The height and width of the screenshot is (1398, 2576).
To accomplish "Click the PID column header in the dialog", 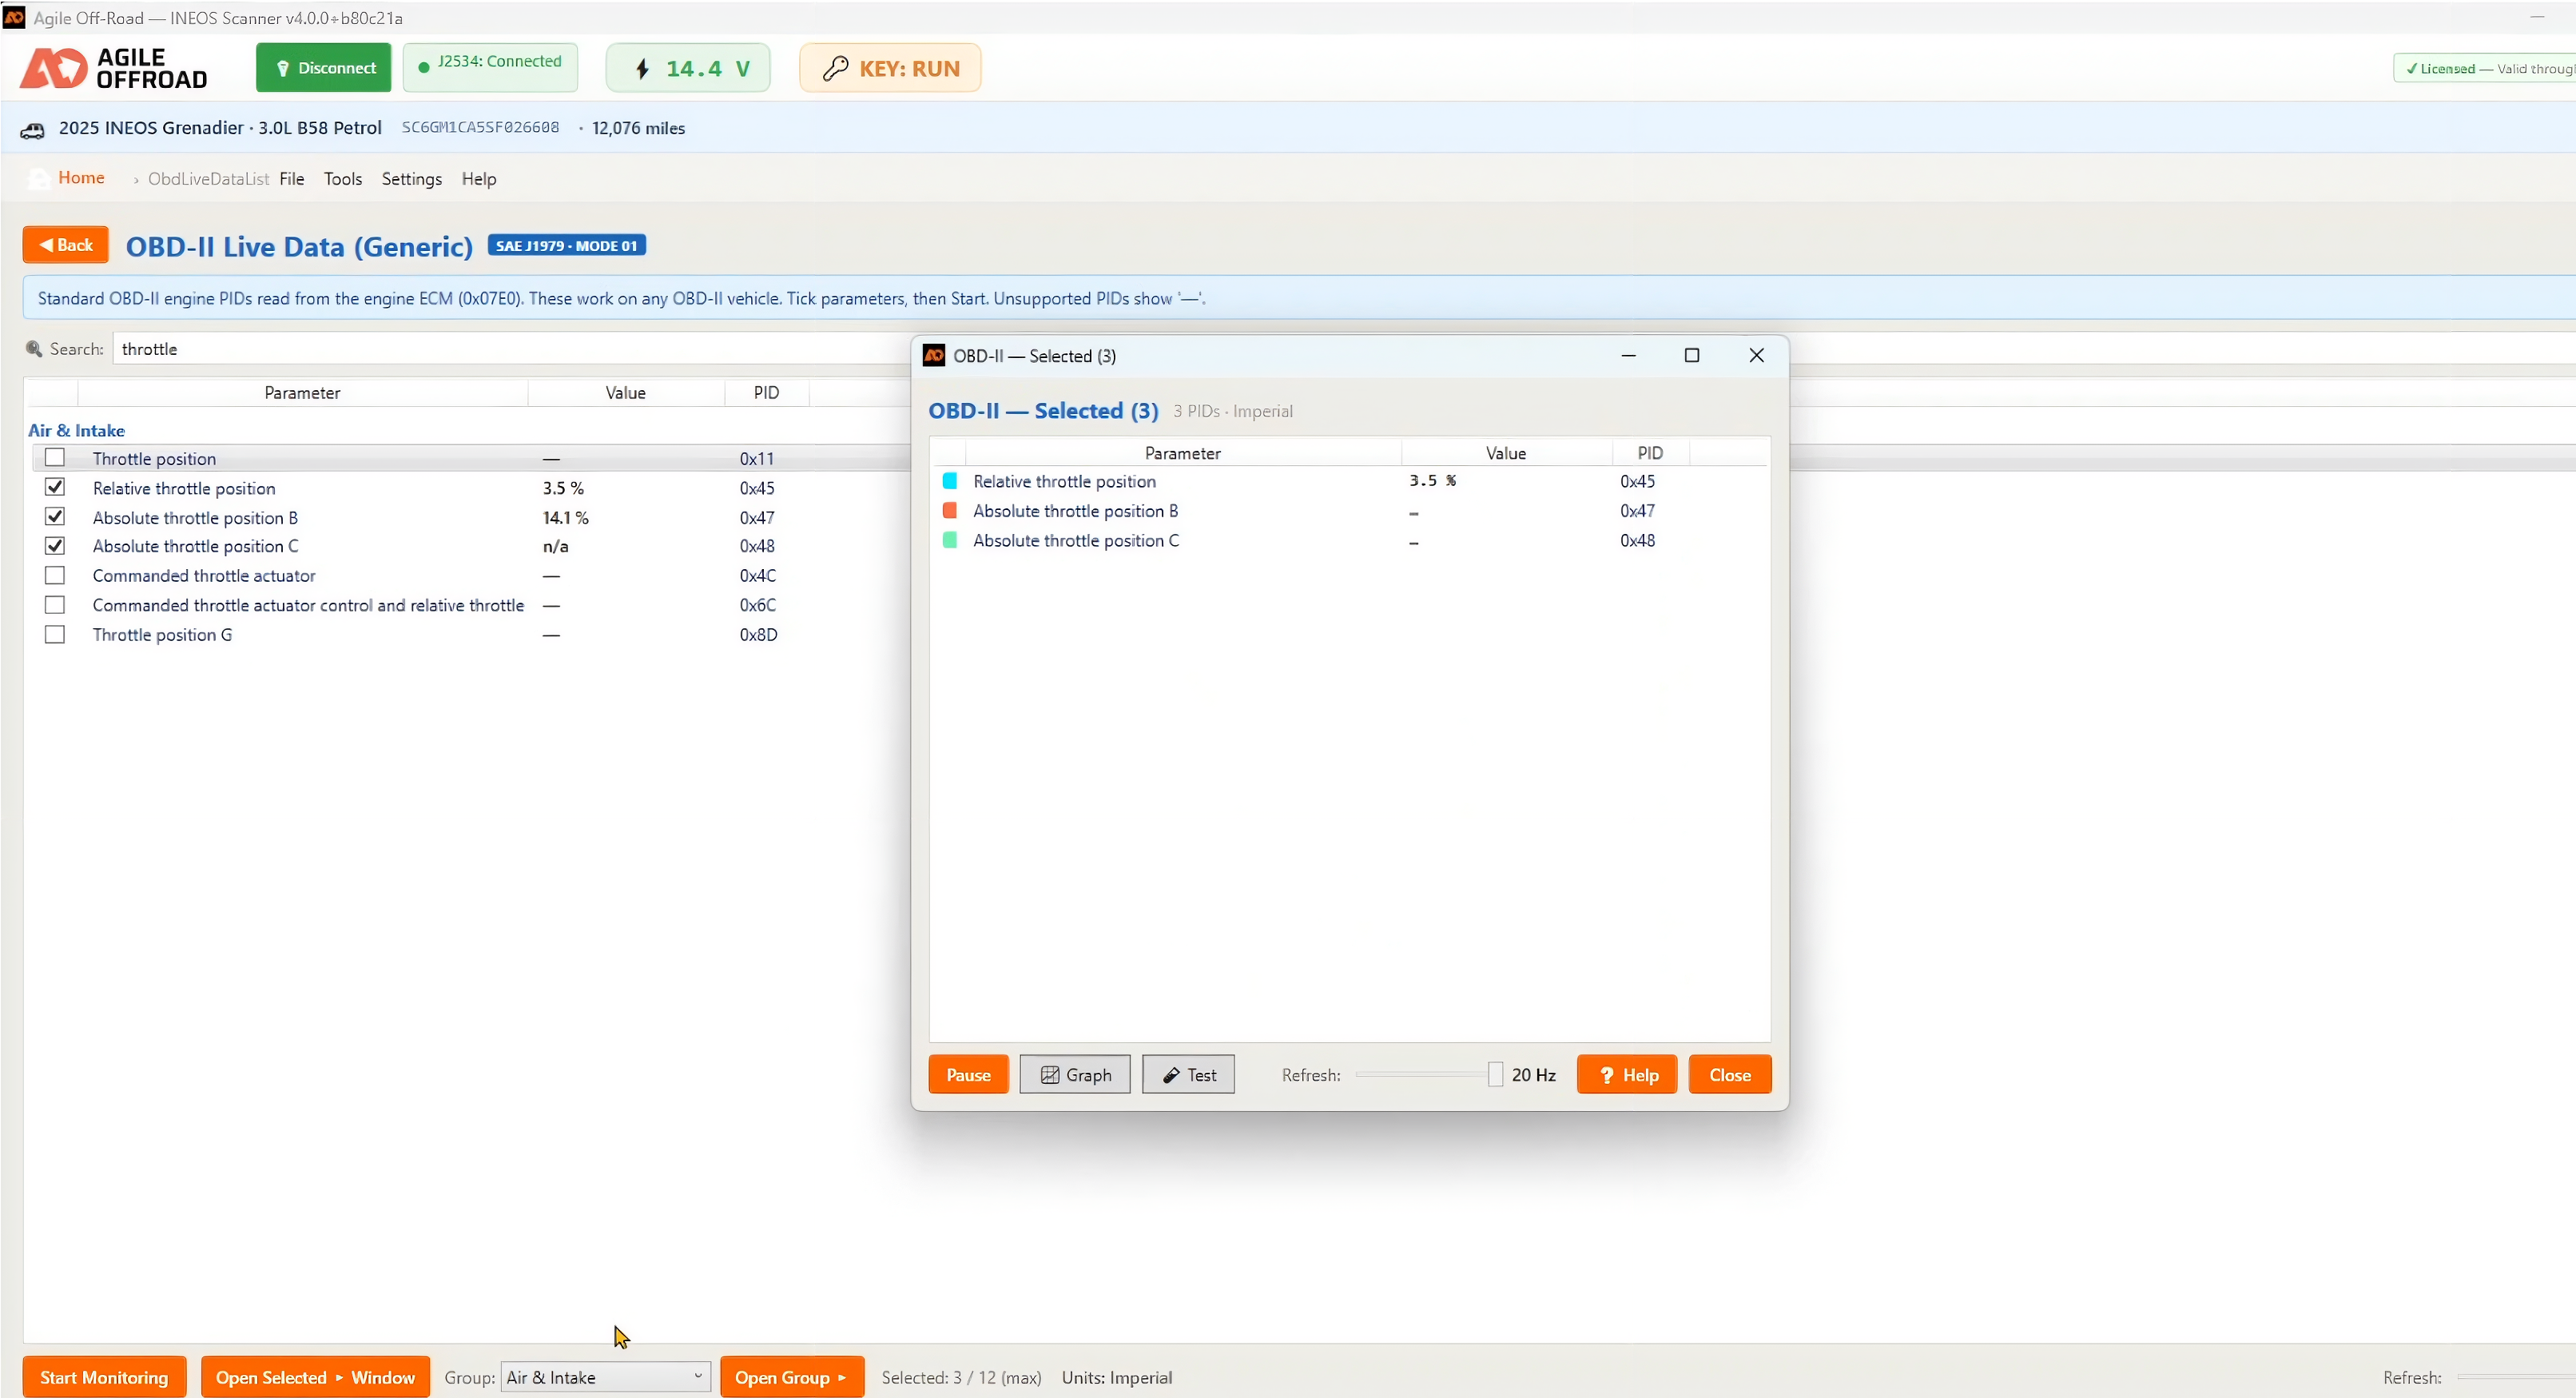I will point(1650,452).
